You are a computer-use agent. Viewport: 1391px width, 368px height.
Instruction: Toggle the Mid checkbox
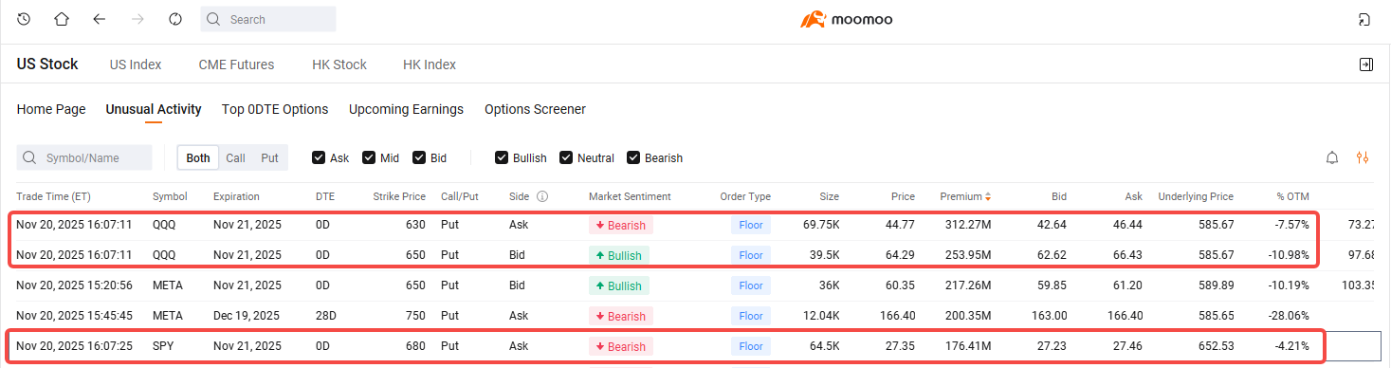[369, 157]
